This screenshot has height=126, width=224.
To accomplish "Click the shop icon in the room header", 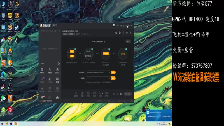I will pos(116,33).
